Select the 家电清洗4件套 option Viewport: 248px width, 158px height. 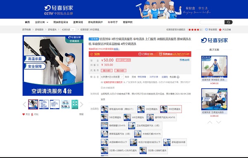119,109
